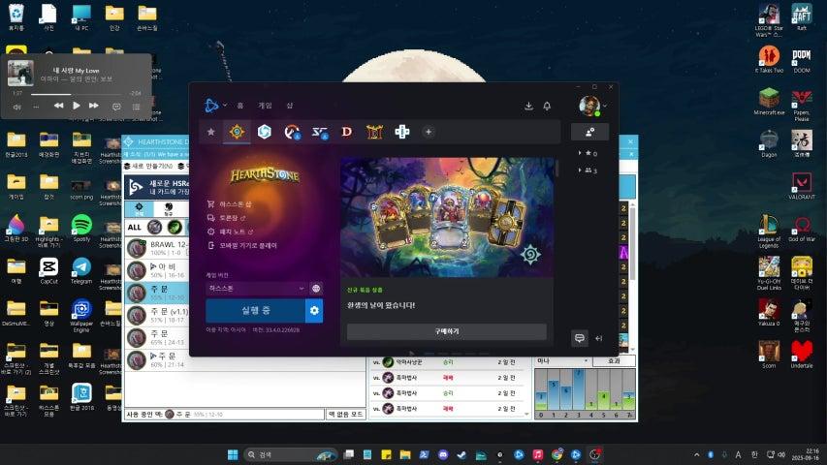Open the 하스스톤 샵 link

[230, 204]
